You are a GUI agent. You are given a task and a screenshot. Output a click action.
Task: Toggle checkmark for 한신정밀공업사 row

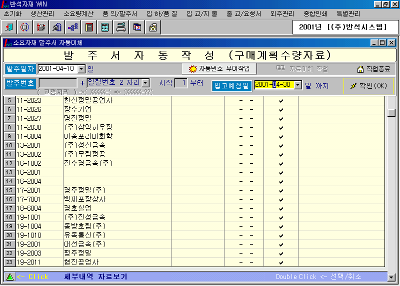(x=281, y=101)
